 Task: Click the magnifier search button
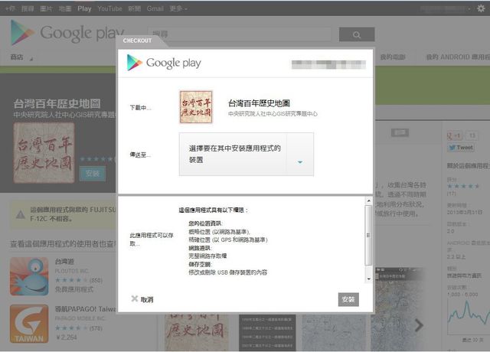point(357,35)
